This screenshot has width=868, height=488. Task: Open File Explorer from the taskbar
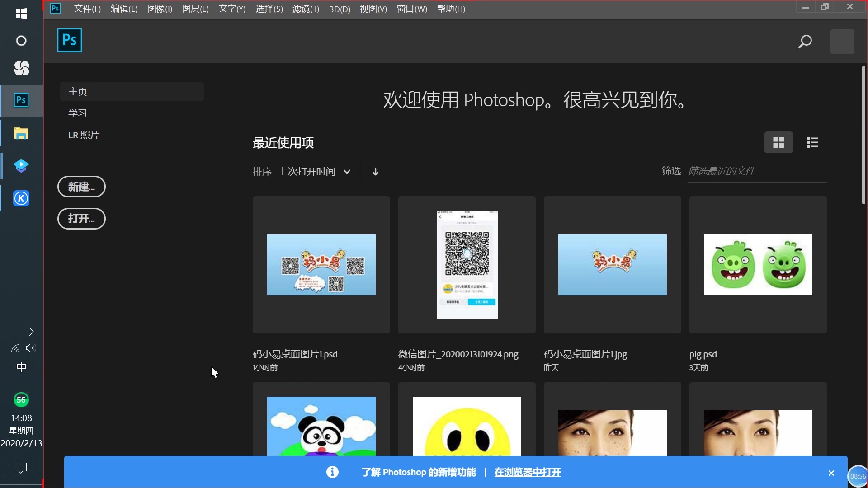pyautogui.click(x=21, y=133)
